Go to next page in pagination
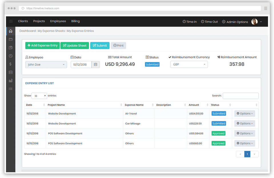Image resolution: width=274 pixels, height=178 pixels. click(254, 154)
